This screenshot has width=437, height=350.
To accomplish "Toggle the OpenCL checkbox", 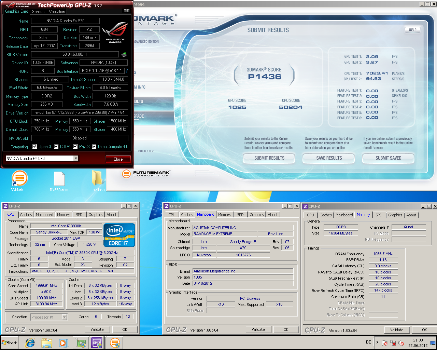I will pyautogui.click(x=34, y=147).
